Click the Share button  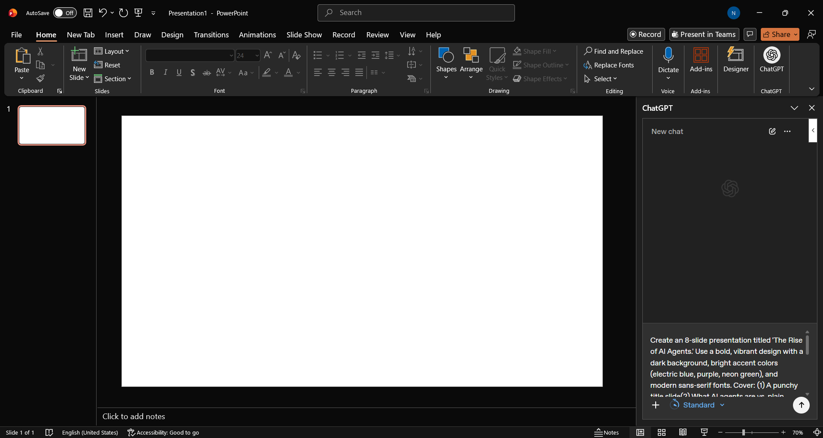click(777, 34)
